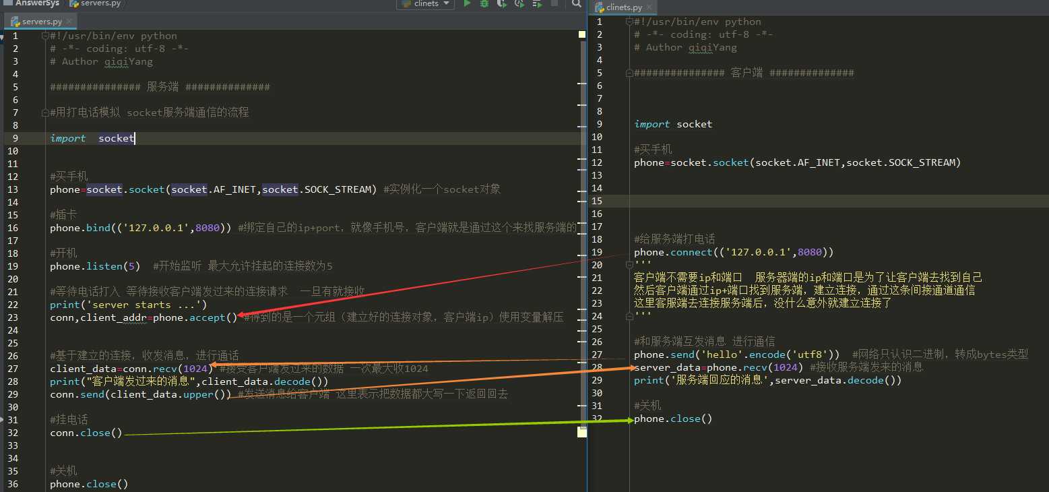Toggle fold marker at line 7 comment in servers.py
This screenshot has height=492, width=1049.
tap(45, 113)
